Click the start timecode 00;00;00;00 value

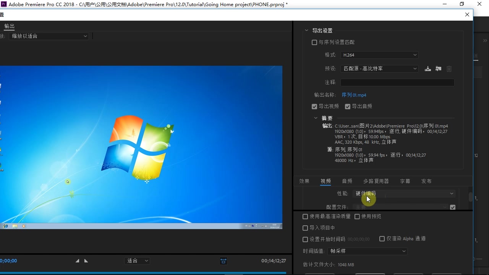coord(358,239)
